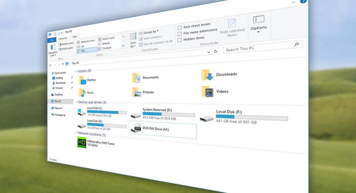The width and height of the screenshot is (356, 193).
Task: Click the Options icon in ribbon
Action: coord(258,20)
